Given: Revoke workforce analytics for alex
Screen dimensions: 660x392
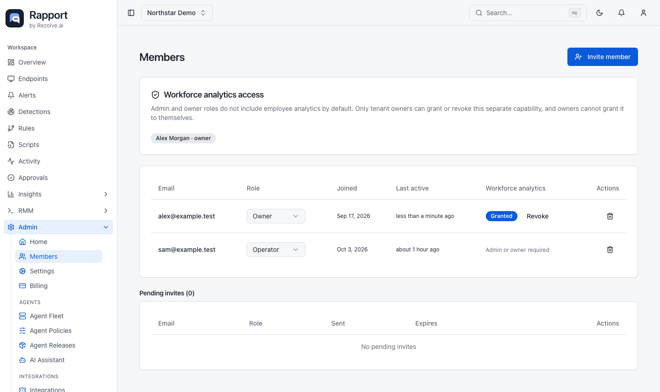Looking at the screenshot, I should tap(538, 216).
